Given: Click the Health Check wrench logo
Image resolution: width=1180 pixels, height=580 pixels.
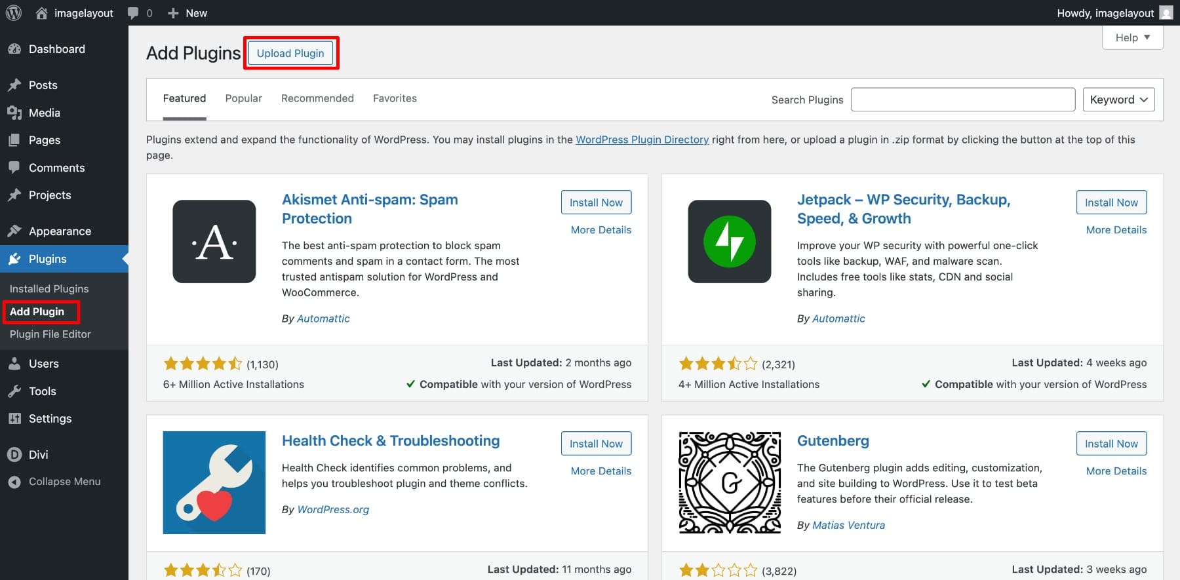Looking at the screenshot, I should tap(214, 482).
